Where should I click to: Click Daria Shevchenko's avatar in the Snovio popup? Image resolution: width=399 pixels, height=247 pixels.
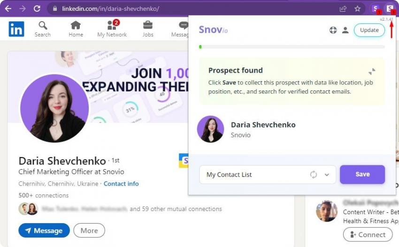pyautogui.click(x=210, y=129)
